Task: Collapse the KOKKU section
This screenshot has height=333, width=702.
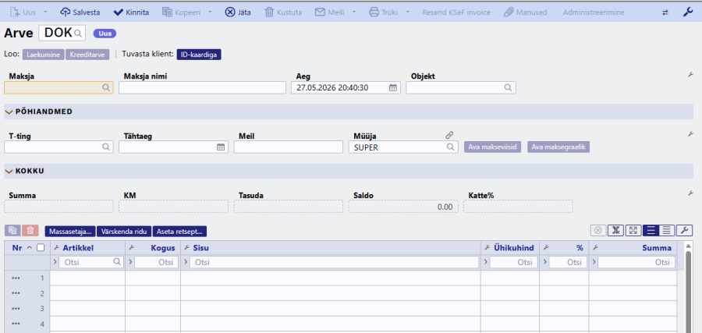Action: [9, 171]
